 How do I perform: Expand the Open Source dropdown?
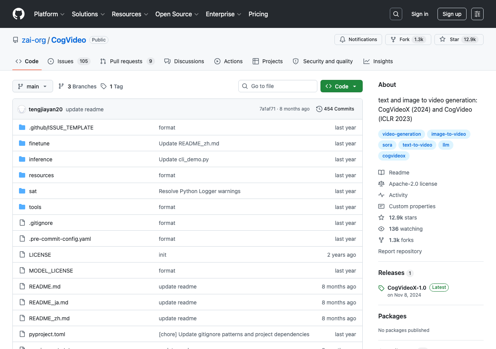[177, 14]
